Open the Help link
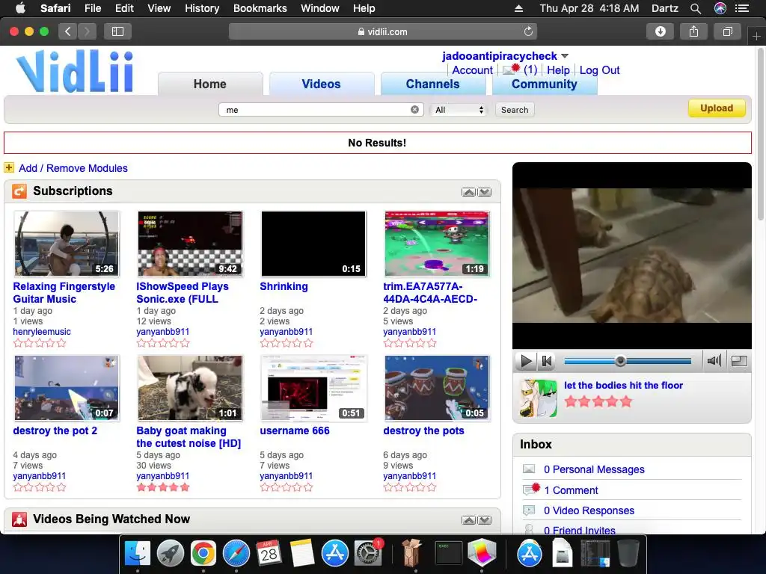Image resolution: width=766 pixels, height=574 pixels. [558, 70]
